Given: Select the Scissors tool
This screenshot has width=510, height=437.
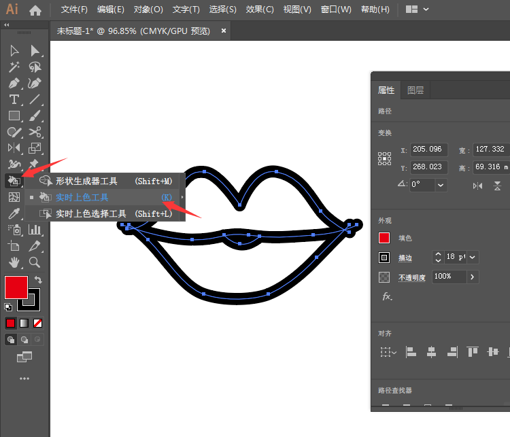Looking at the screenshot, I should [x=35, y=132].
